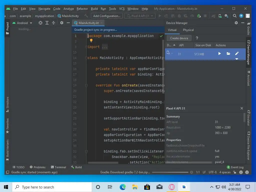Click the user account avatar icon

click(x=248, y=16)
